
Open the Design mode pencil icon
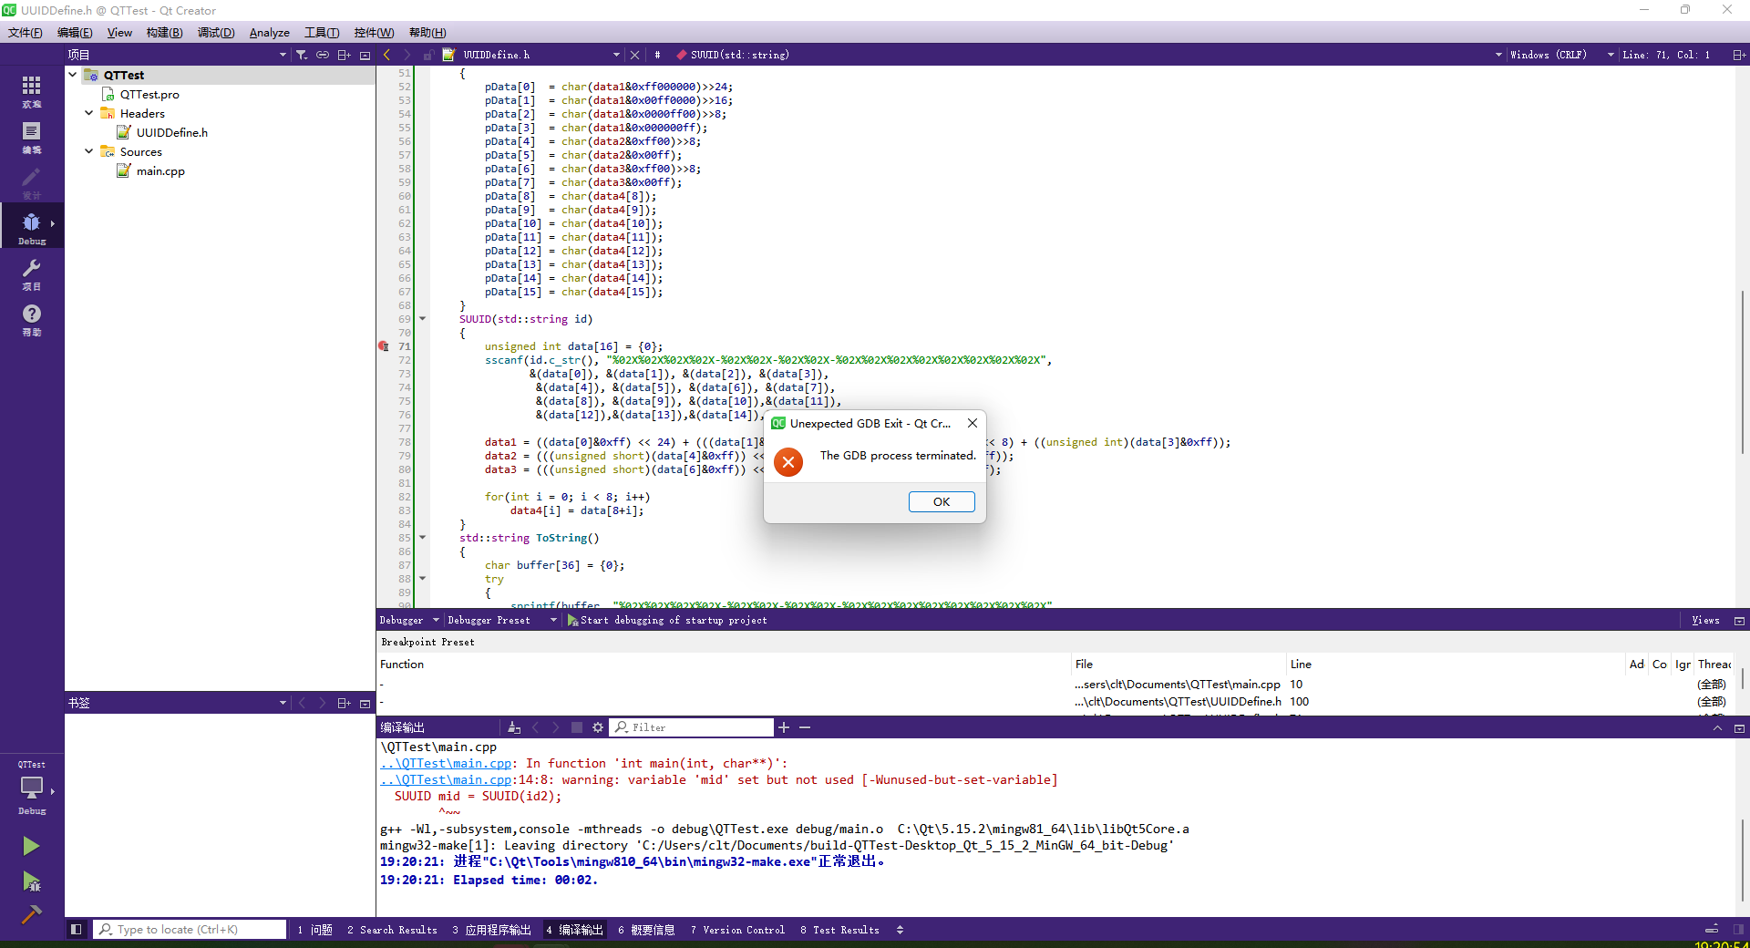32,181
